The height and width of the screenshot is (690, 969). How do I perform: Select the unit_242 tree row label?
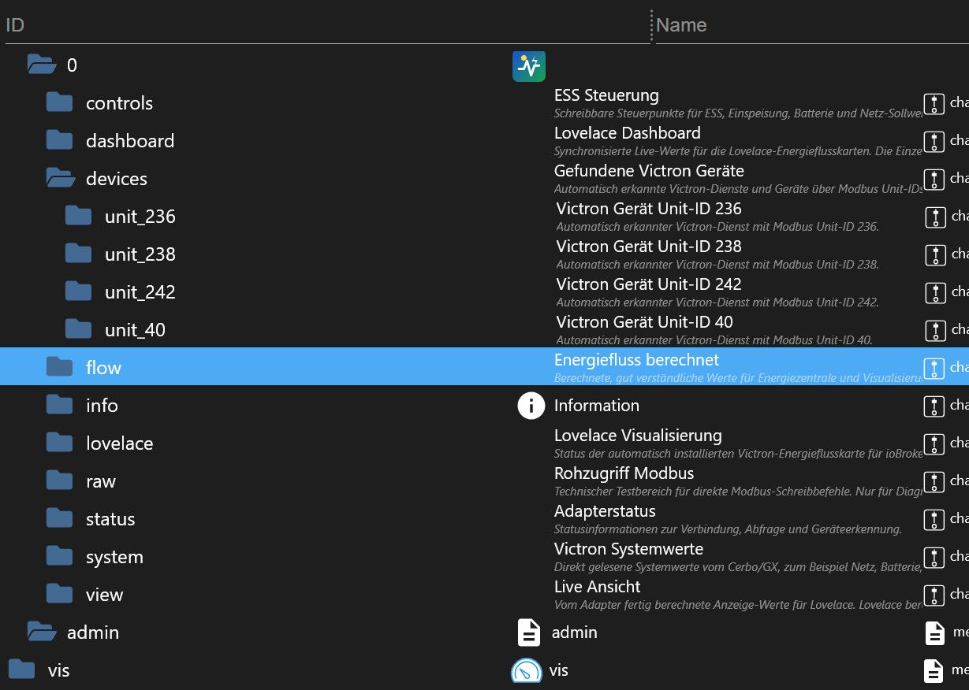click(x=140, y=292)
